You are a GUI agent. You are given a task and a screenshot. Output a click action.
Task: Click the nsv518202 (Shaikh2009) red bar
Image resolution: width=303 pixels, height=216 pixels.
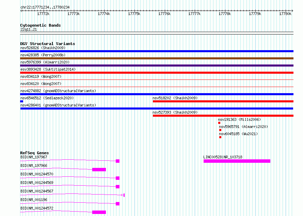223,101
